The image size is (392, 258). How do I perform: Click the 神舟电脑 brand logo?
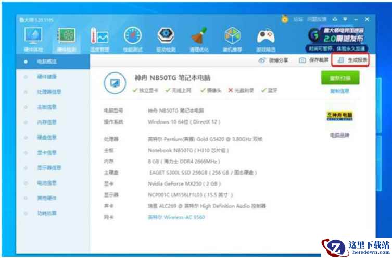[x=339, y=116]
